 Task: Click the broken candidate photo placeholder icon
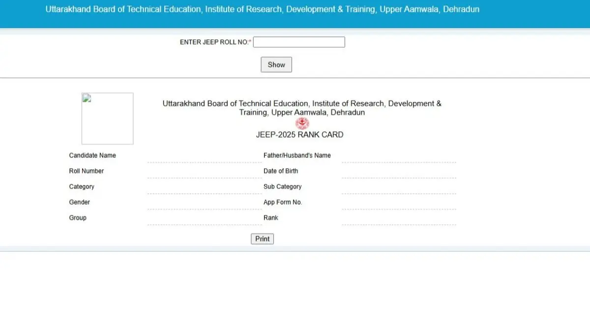pos(86,98)
